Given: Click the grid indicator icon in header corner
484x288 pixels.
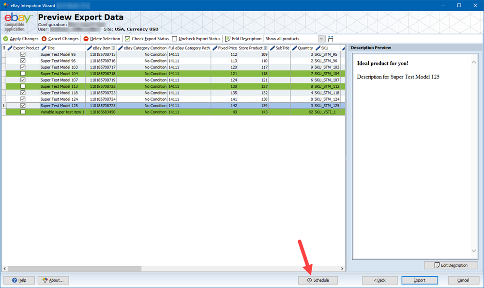Looking at the screenshot, I should click(4, 48).
